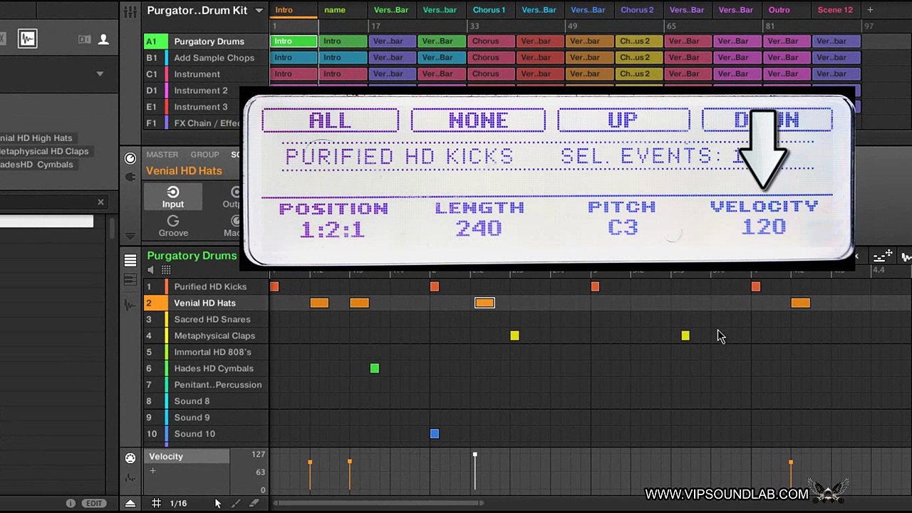Add a modulation lane with plus
The image size is (912, 513).
[152, 471]
